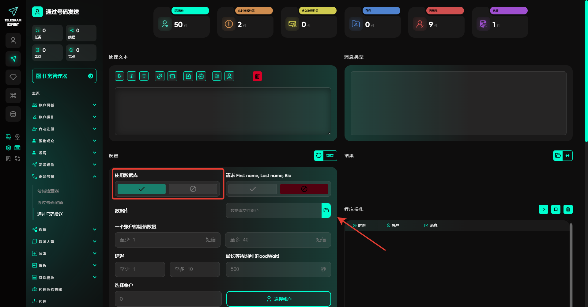The image size is (588, 307).
Task: Disable 使用数据库 with the prohibit toggle
Action: coord(193,189)
